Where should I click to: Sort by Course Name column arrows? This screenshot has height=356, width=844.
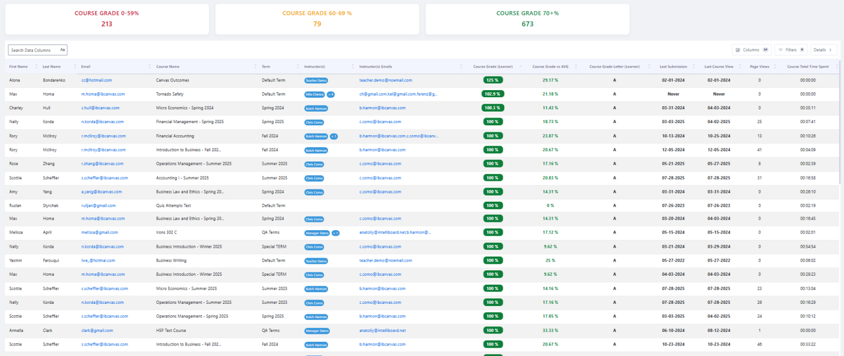pyautogui.click(x=256, y=66)
